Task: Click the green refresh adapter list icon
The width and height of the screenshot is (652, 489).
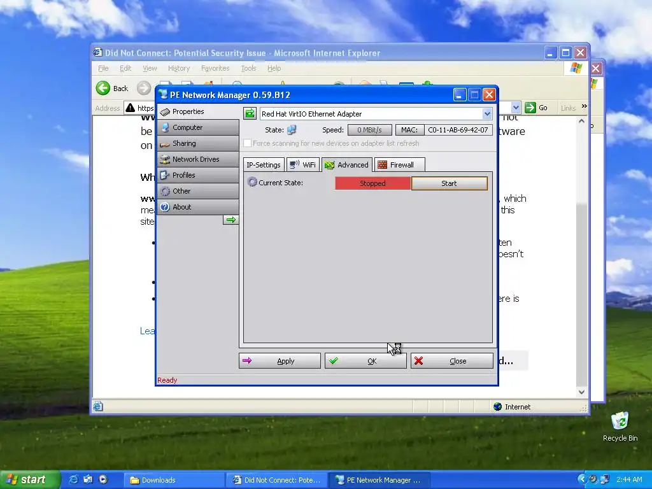Action: pyautogui.click(x=250, y=113)
